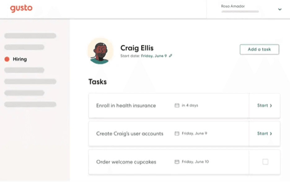Viewport: 290px width, 182px height.
Task: Click the Friday, June 9 start date link
Action: (154, 56)
